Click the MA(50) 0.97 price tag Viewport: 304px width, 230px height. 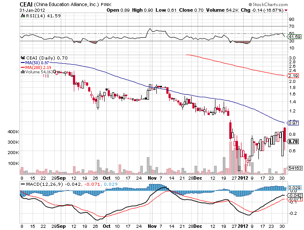pyautogui.click(x=293, y=123)
